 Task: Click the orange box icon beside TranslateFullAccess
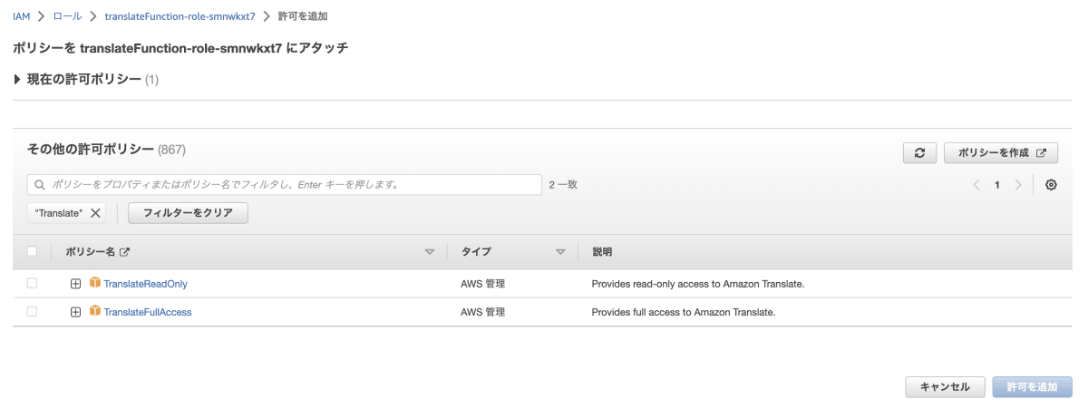tap(95, 311)
